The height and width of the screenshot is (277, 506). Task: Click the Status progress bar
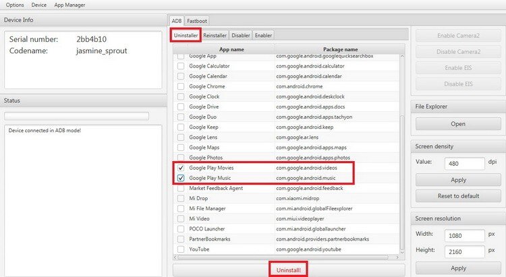point(76,116)
